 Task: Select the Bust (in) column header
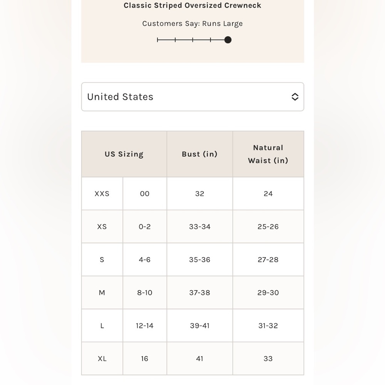click(x=199, y=154)
